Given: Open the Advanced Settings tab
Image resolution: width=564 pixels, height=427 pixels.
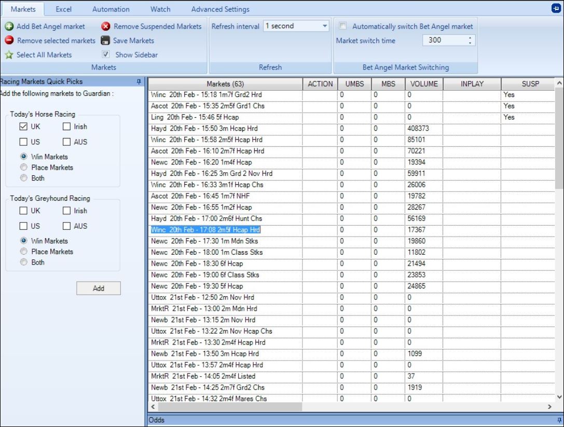Looking at the screenshot, I should coord(220,9).
